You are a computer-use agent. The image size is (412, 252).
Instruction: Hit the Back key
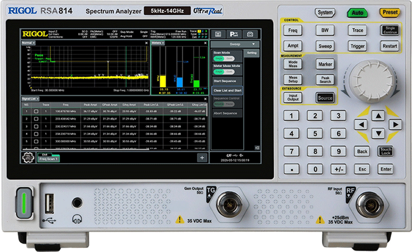362,151
